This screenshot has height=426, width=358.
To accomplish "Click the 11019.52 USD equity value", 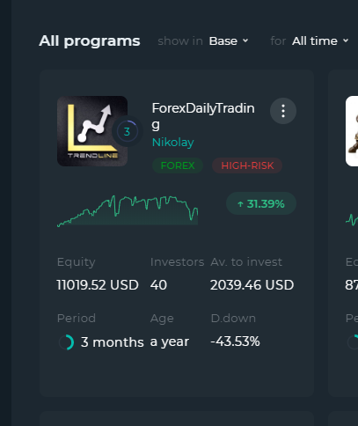I will coord(98,285).
